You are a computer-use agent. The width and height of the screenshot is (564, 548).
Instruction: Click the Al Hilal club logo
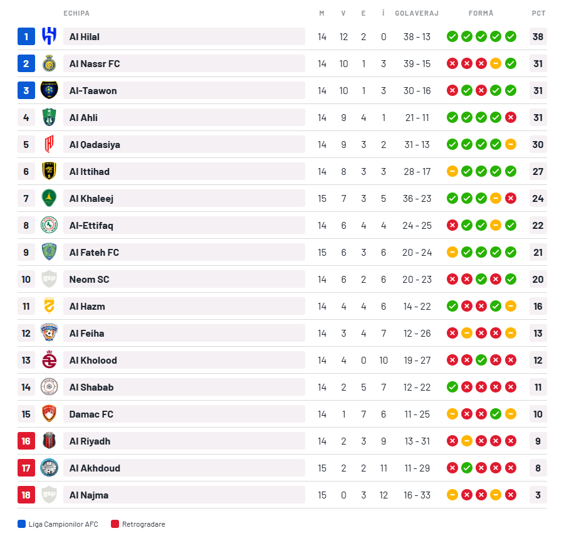pos(49,36)
